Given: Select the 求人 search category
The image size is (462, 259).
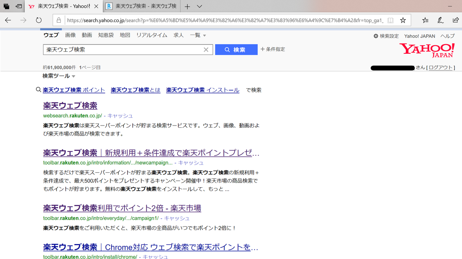Looking at the screenshot, I should tap(179, 35).
